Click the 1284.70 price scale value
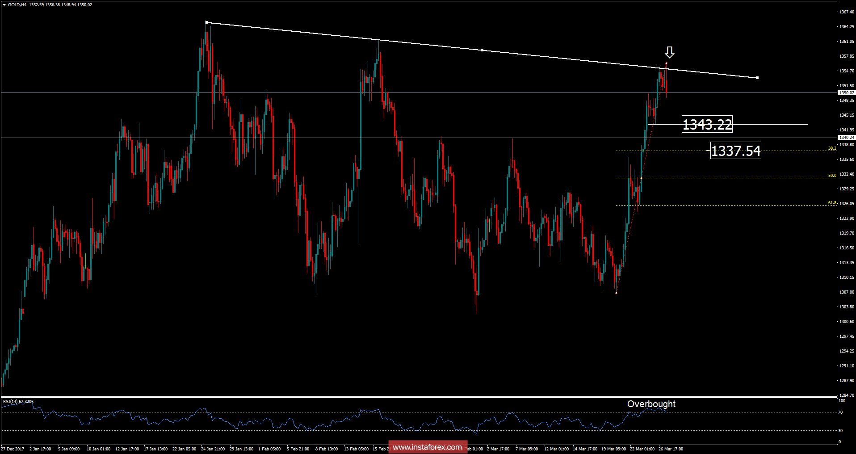856x454 pixels. point(847,395)
